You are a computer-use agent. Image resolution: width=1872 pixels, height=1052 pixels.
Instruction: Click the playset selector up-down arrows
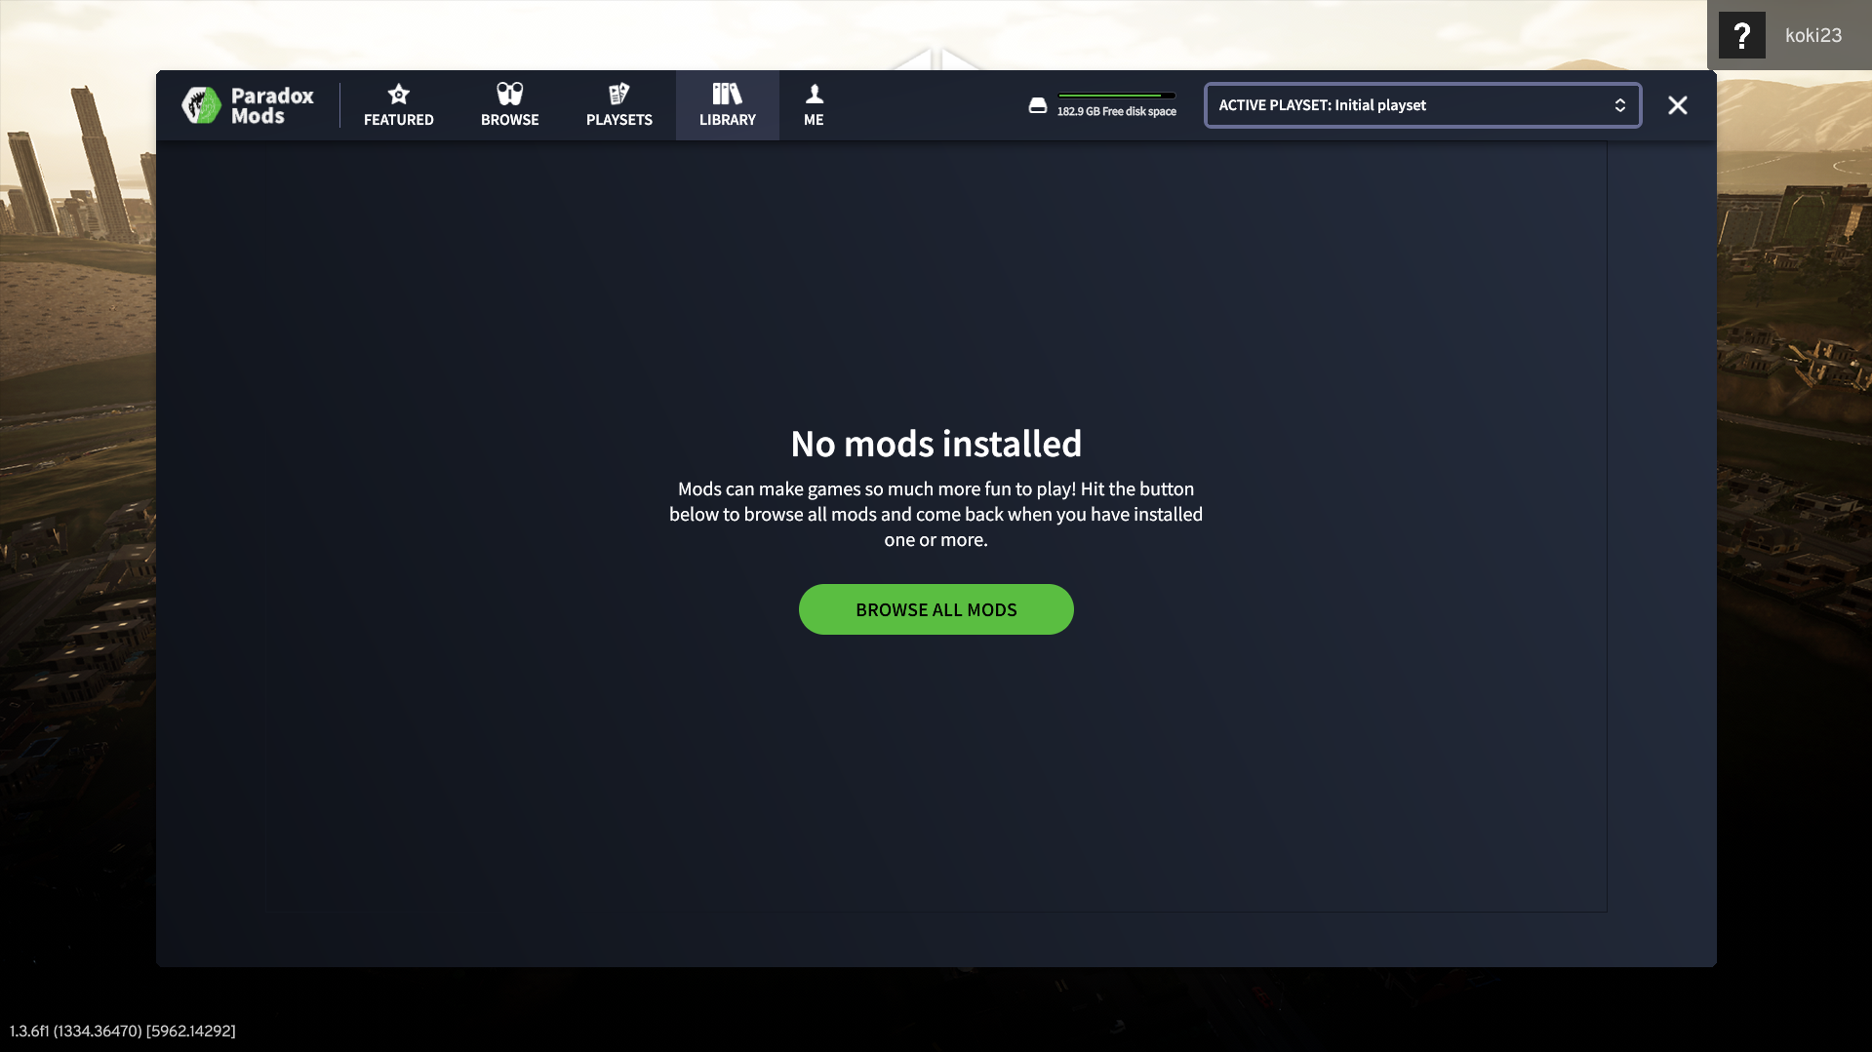[1619, 105]
